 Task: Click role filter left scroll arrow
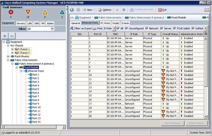click(x=114, y=28)
